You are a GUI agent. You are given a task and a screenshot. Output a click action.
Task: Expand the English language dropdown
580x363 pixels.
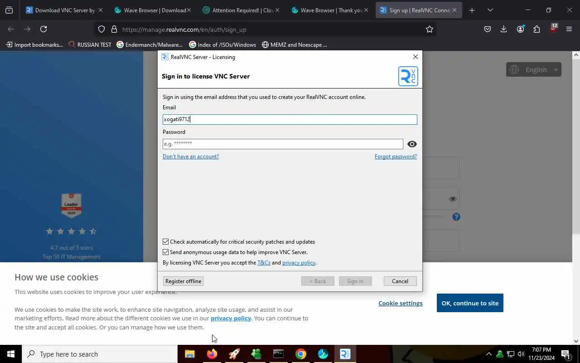pyautogui.click(x=533, y=69)
